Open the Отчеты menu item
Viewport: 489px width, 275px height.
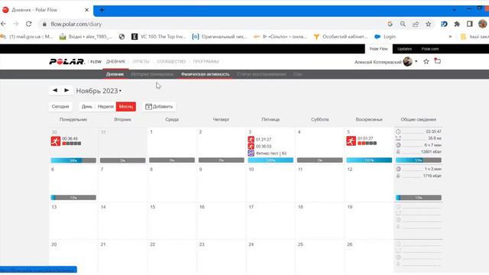coord(141,61)
